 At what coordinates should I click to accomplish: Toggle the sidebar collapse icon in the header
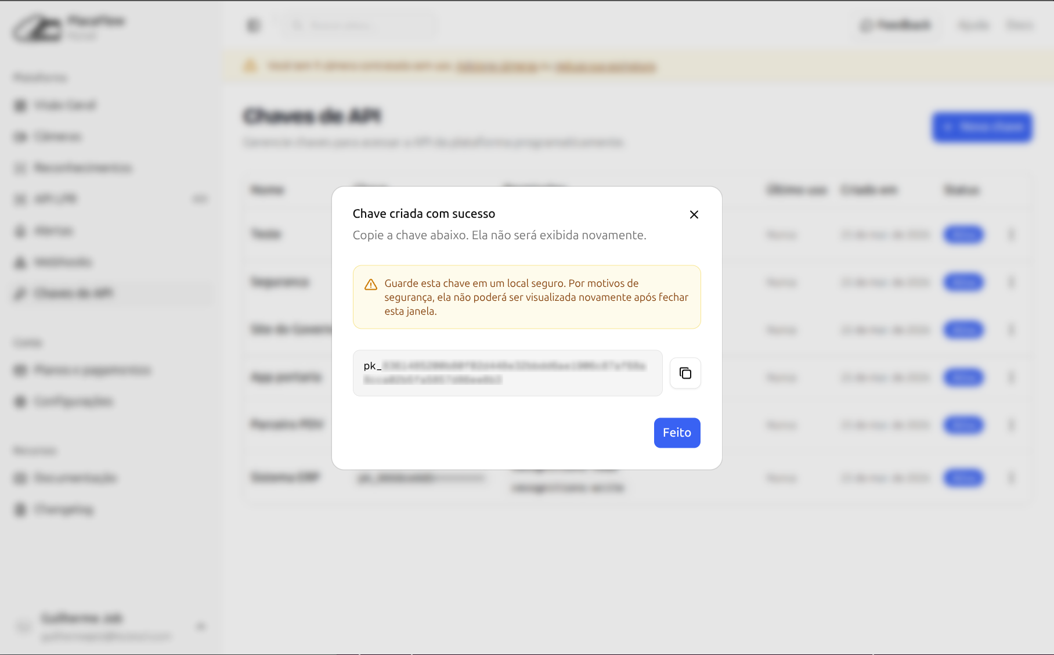pyautogui.click(x=254, y=26)
